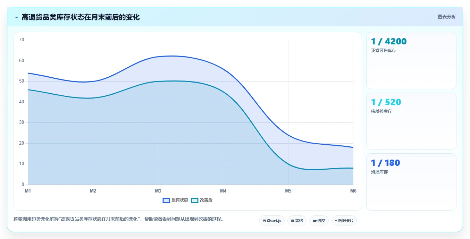470x239 pixels.
Task: Click the blue 原有状态 legend swatch
Action: (x=166, y=200)
